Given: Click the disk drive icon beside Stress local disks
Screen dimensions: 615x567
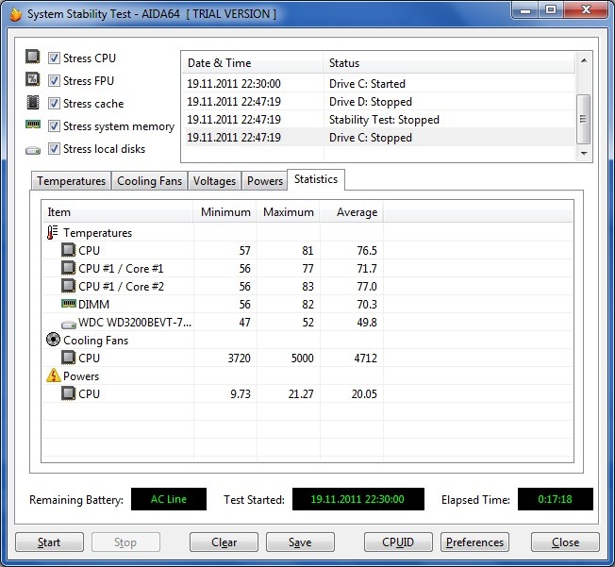Looking at the screenshot, I should (33, 151).
